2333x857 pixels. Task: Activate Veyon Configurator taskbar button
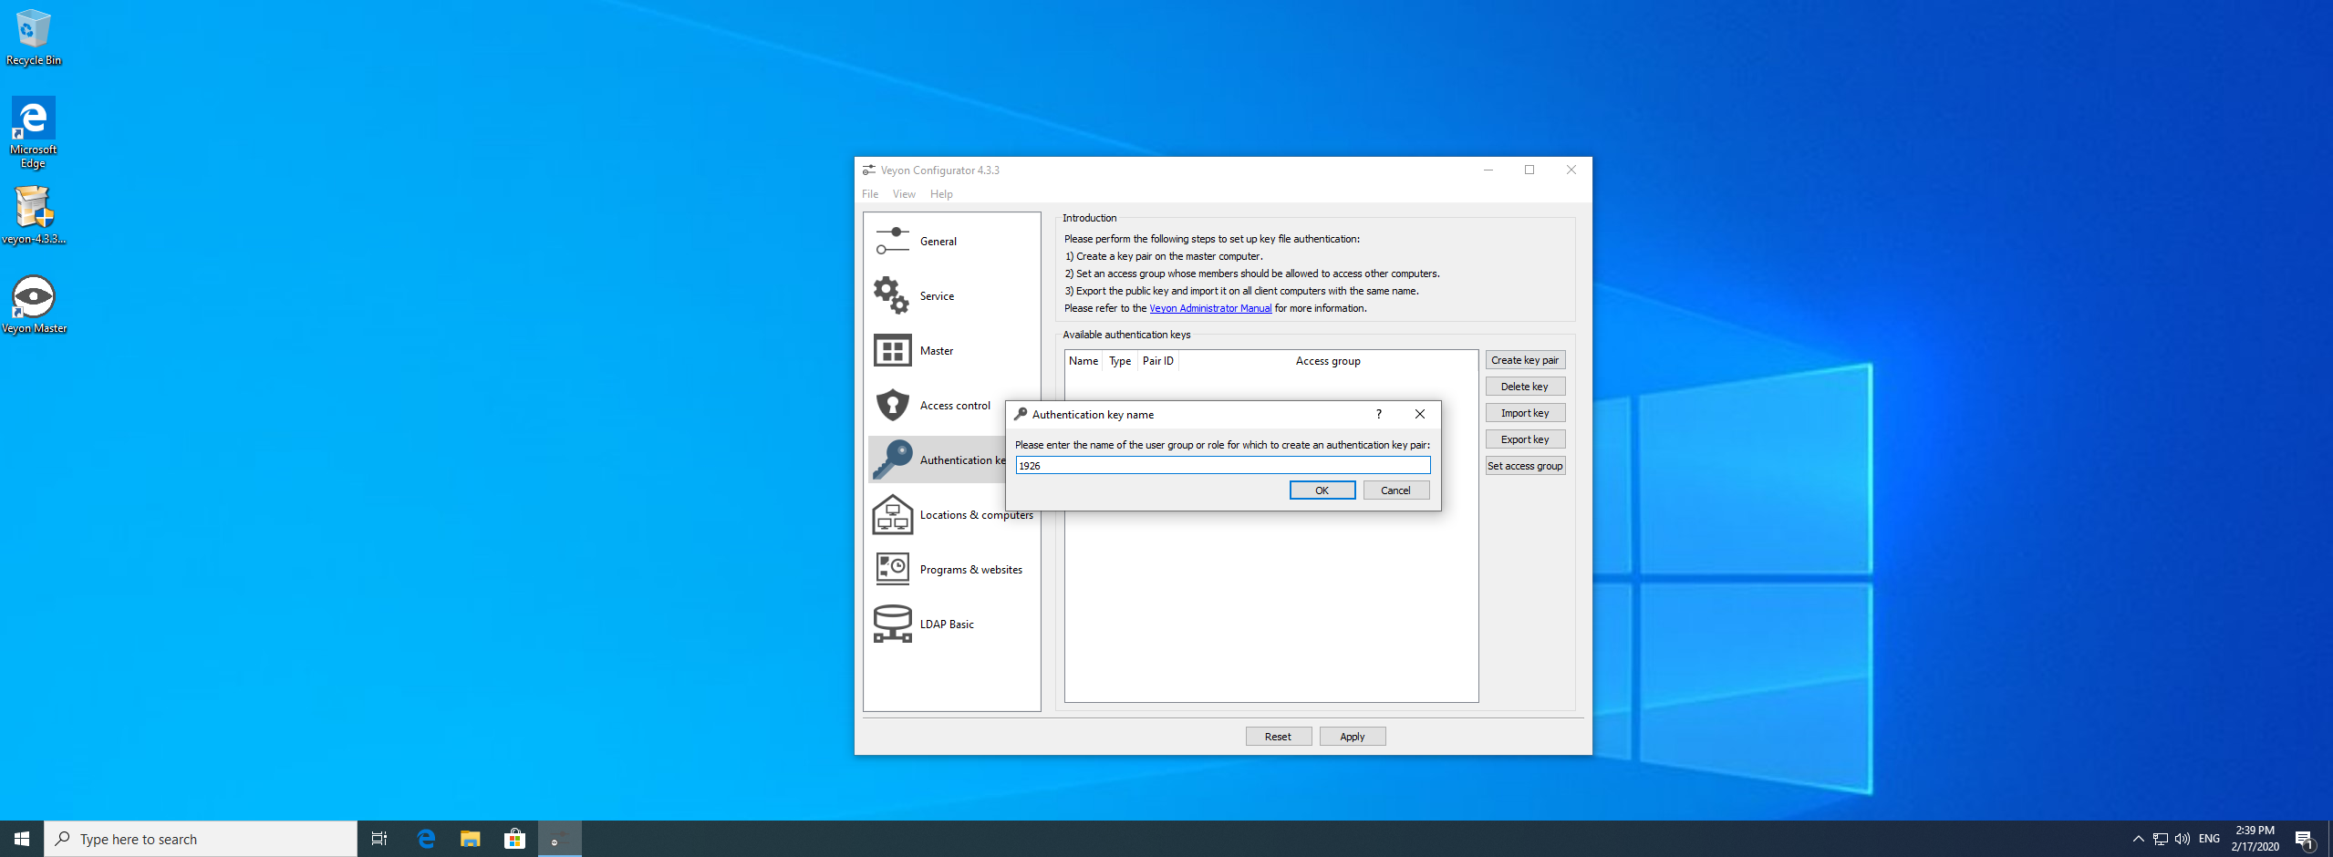point(560,839)
